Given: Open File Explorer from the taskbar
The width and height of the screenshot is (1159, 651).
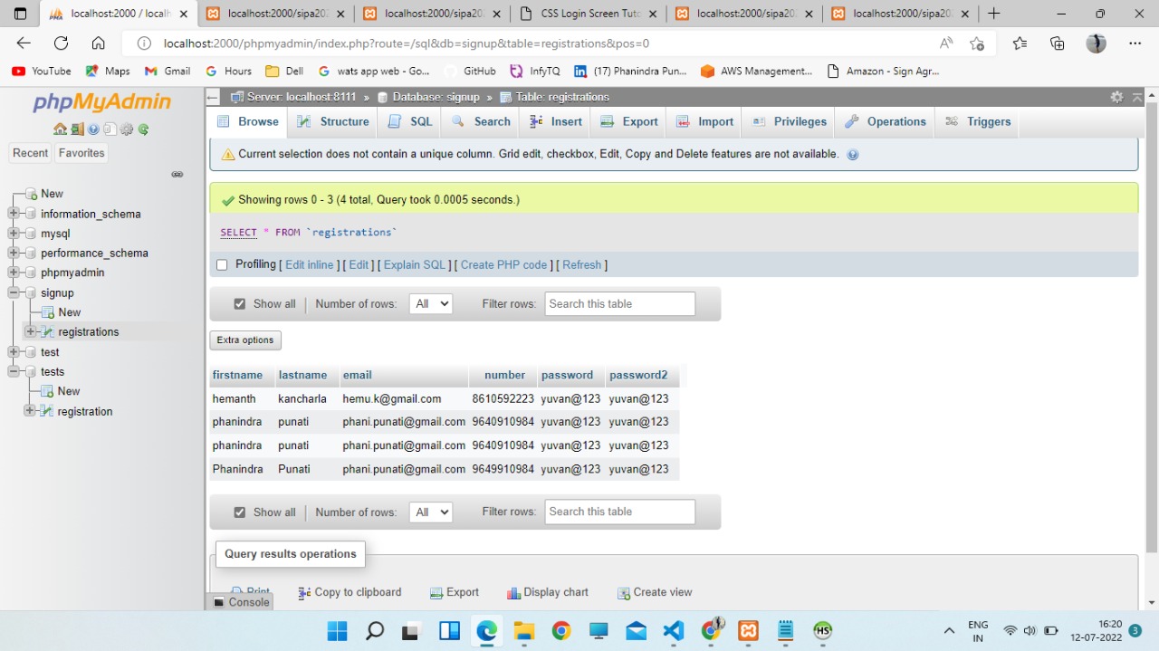Looking at the screenshot, I should tap(523, 630).
